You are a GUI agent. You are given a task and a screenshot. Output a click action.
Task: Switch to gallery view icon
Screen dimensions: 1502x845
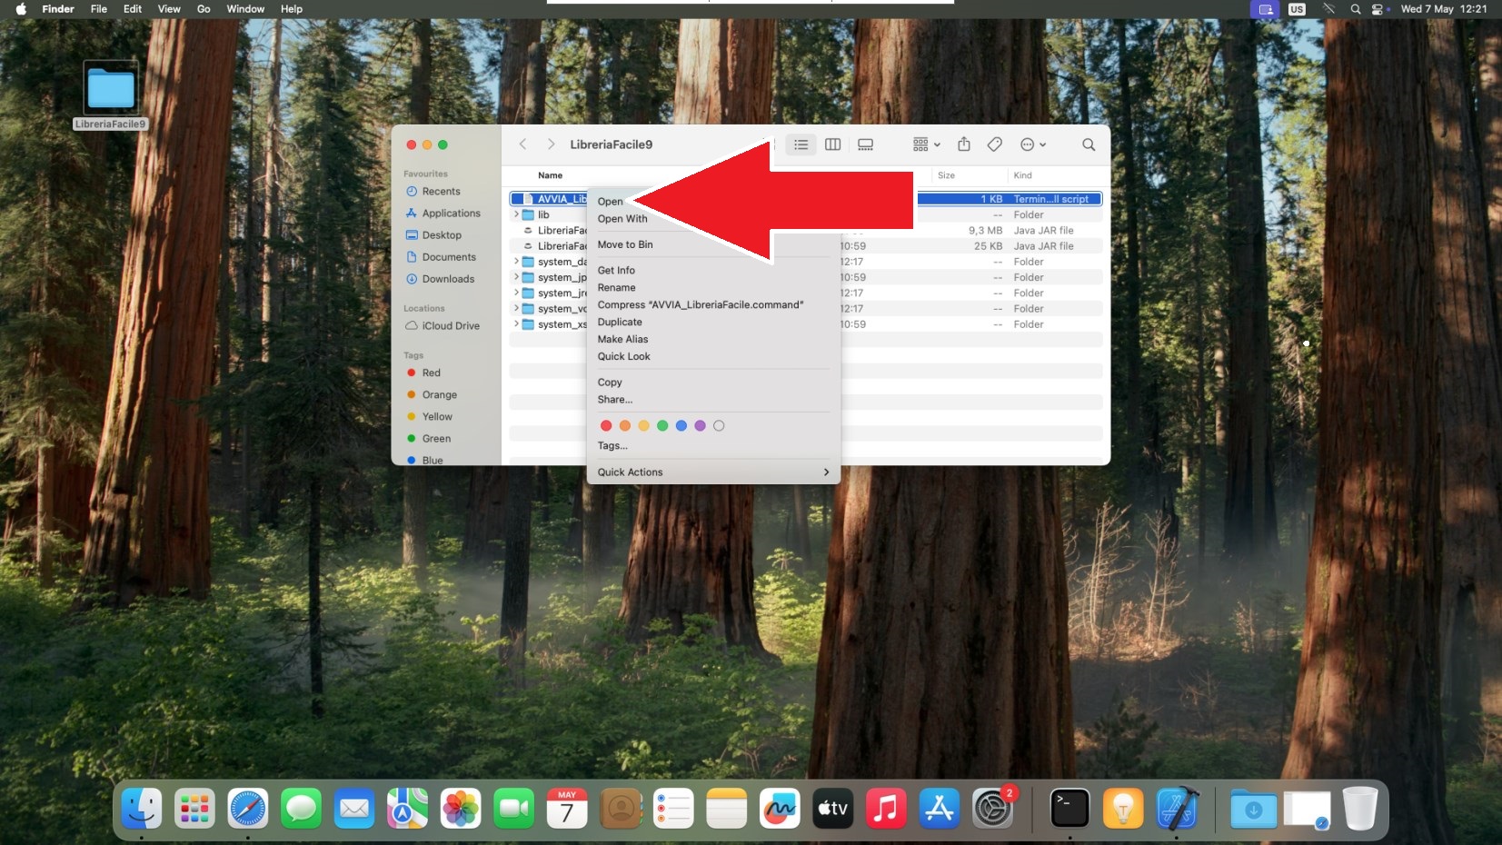[x=865, y=144]
